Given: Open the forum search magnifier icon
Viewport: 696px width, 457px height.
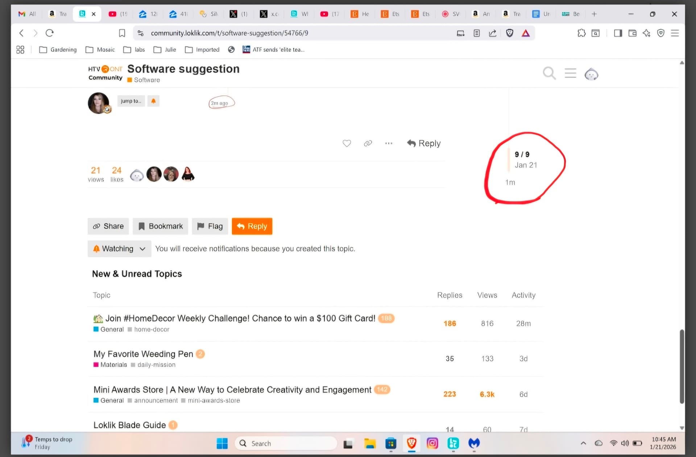Looking at the screenshot, I should pyautogui.click(x=549, y=73).
